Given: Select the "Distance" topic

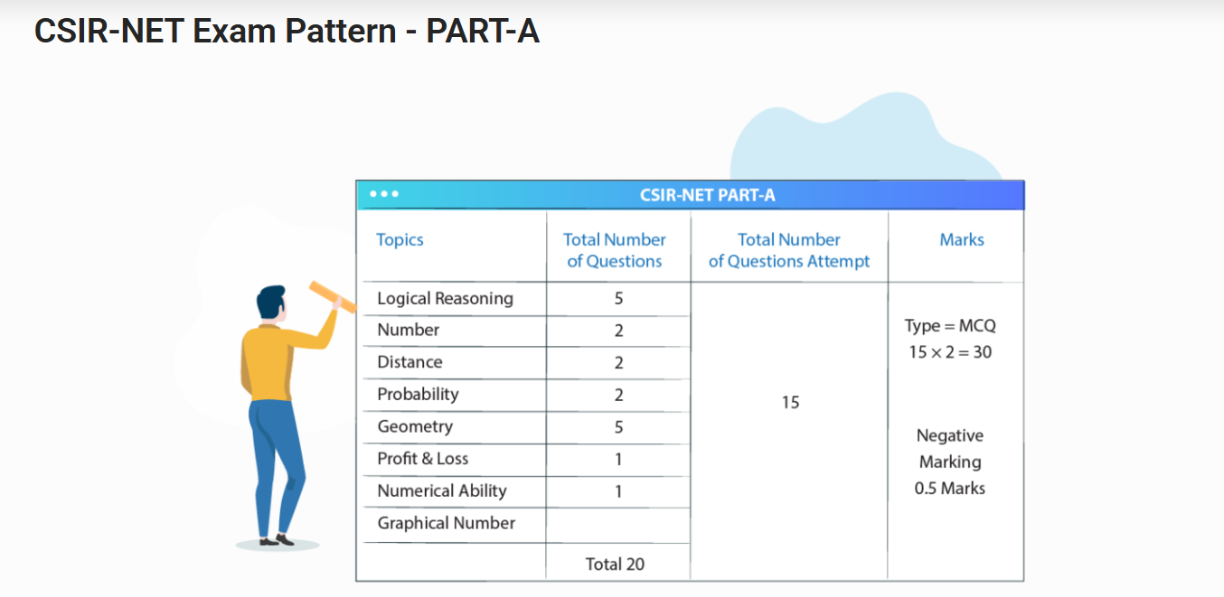Looking at the screenshot, I should (x=410, y=362).
